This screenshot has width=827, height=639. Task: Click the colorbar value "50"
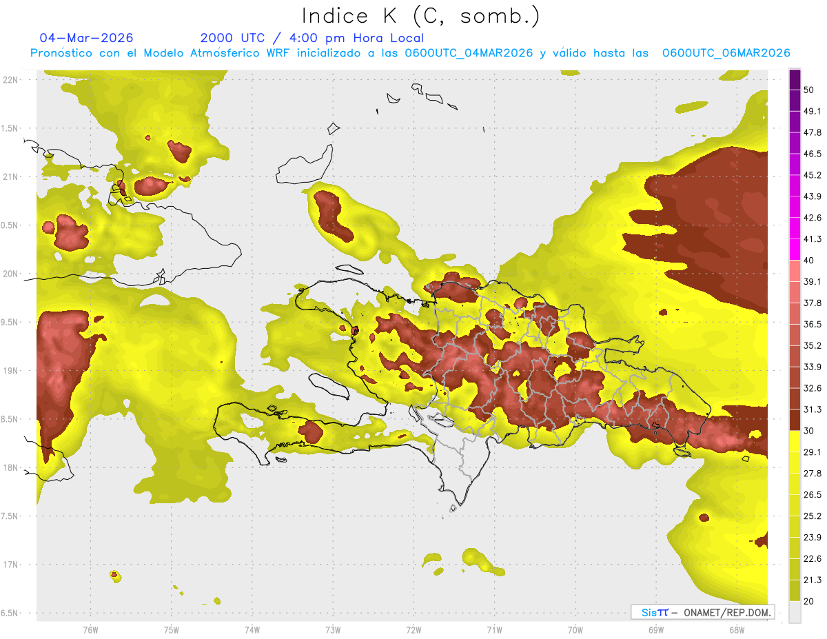[x=809, y=90]
